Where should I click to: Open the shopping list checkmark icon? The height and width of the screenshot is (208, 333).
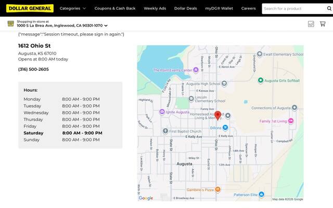click(x=311, y=24)
